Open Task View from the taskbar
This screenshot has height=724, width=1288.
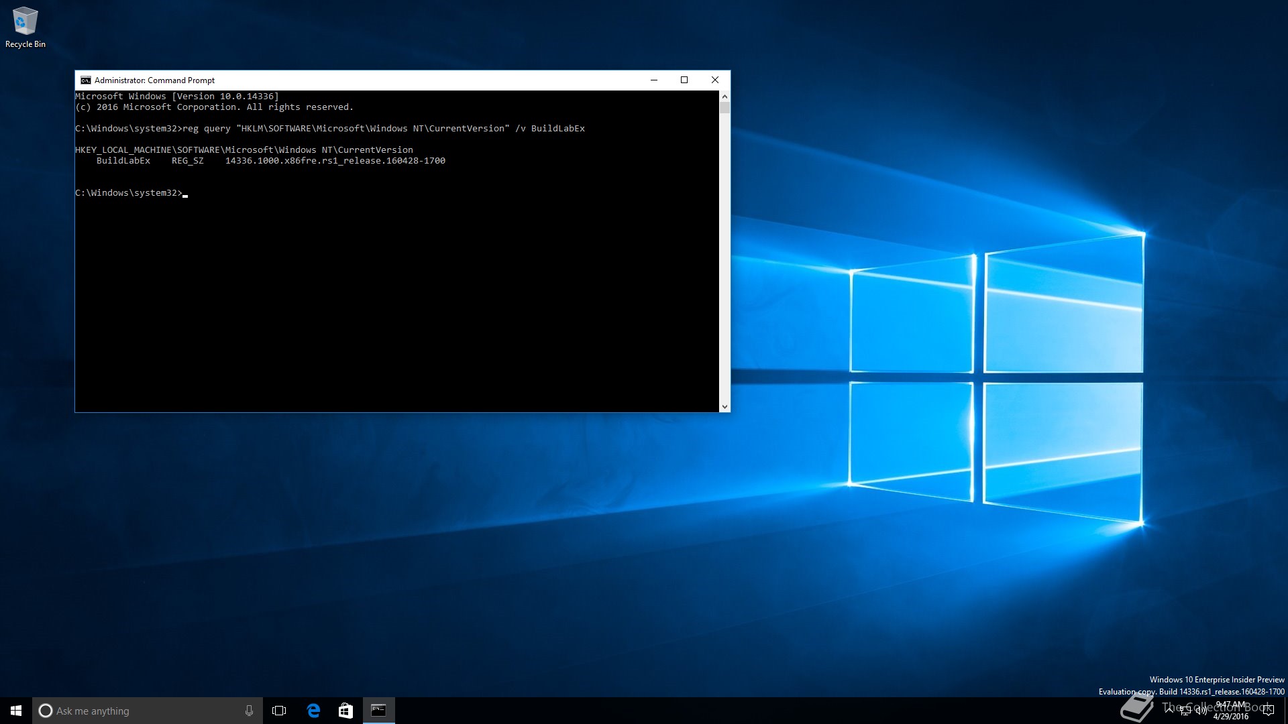tap(279, 711)
